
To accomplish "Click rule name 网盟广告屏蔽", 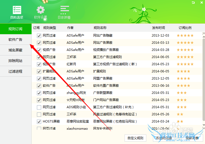I will coord(103,78).
